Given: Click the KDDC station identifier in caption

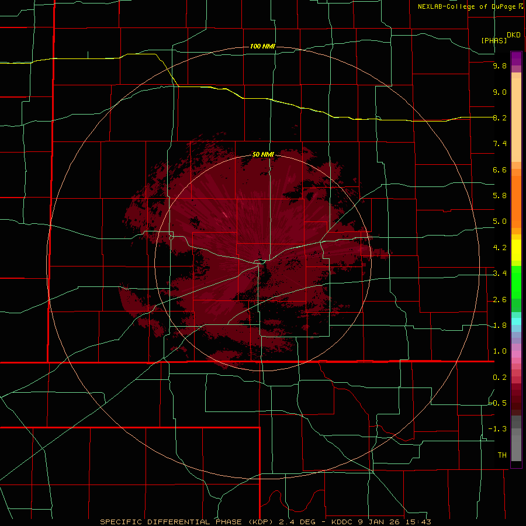Looking at the screenshot, I should tap(341, 522).
